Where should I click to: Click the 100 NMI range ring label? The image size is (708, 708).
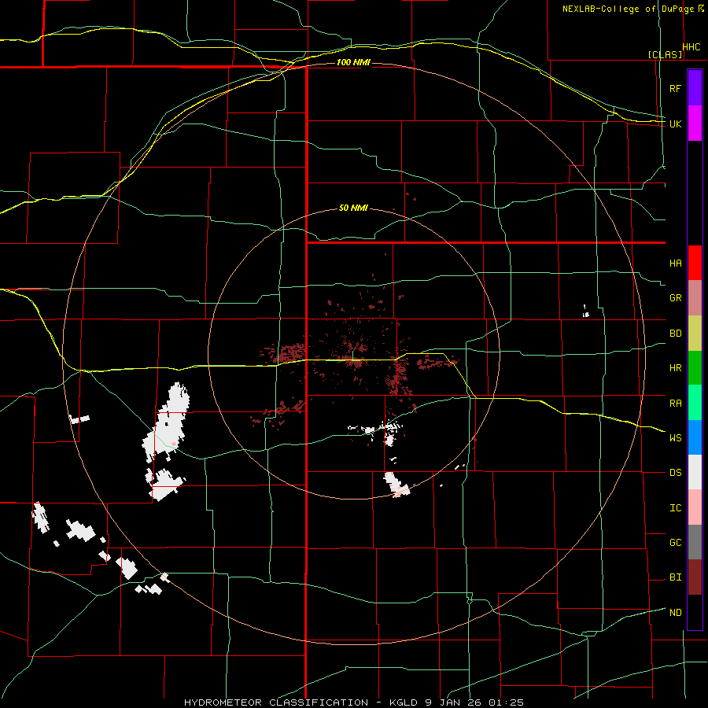click(x=353, y=62)
